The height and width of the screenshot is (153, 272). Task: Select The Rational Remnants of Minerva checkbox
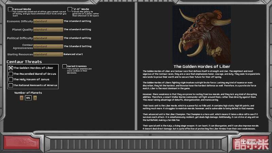point(11,85)
